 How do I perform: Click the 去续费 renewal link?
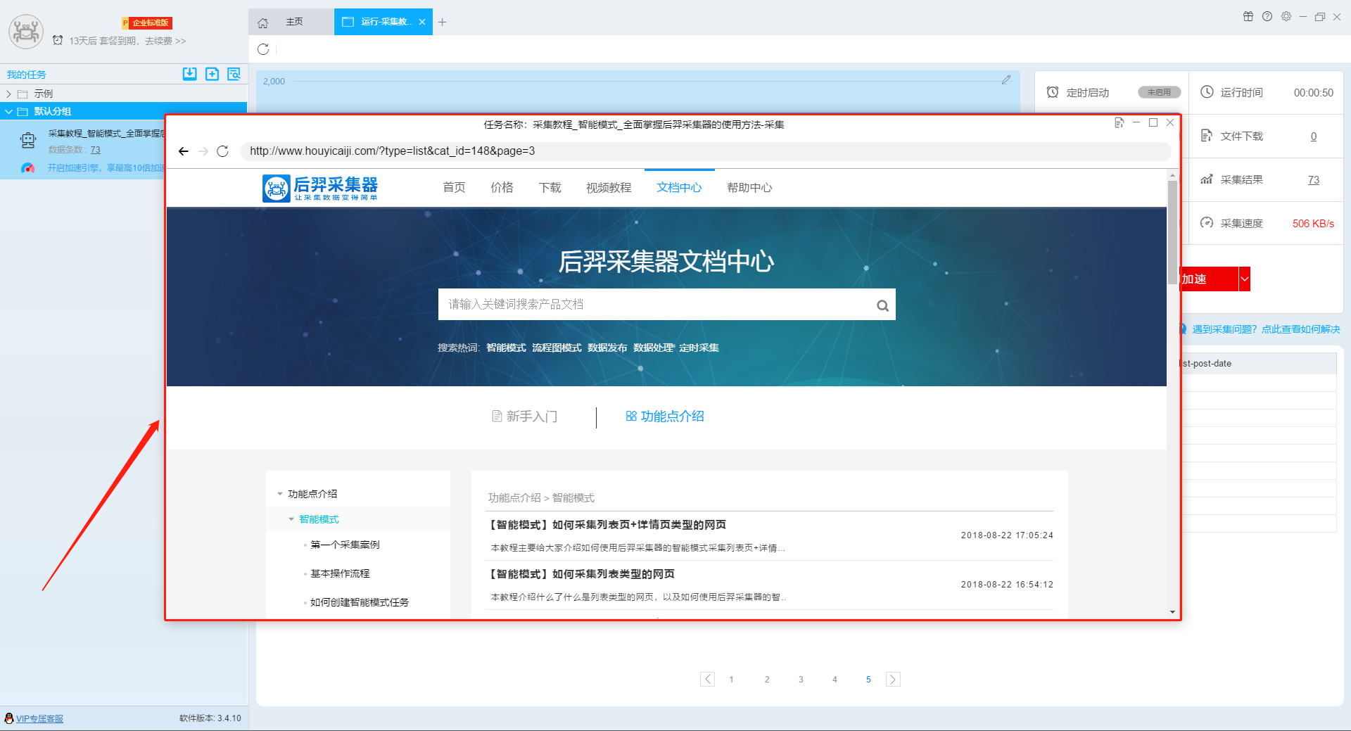[x=165, y=41]
